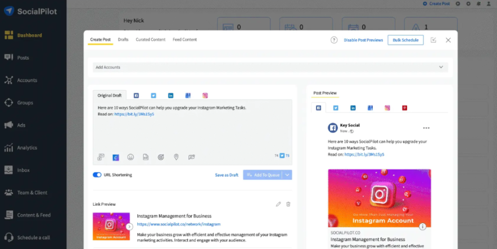
Task: Click the add media icon in editor
Action: 101,157
